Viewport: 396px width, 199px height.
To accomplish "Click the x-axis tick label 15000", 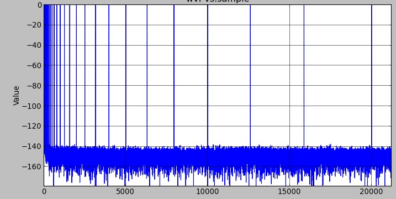I will [x=289, y=192].
